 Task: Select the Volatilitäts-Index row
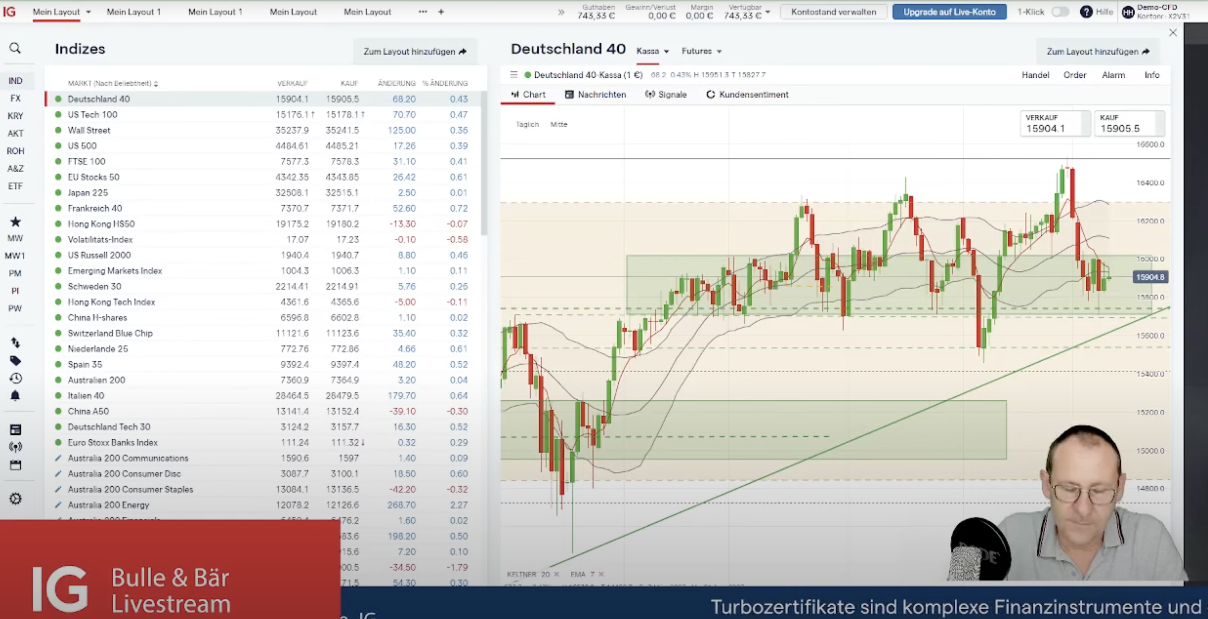coord(263,239)
